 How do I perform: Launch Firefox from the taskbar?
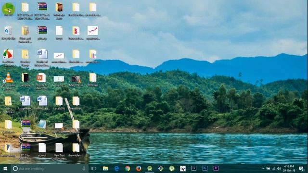[139, 169]
